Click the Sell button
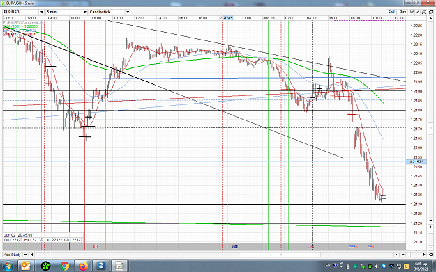This screenshot has height=272, width=436. [391, 12]
